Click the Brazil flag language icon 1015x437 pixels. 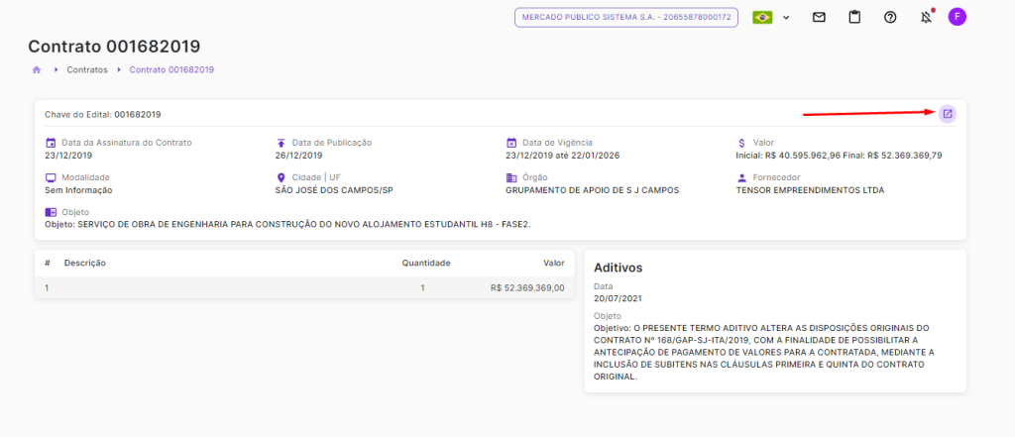pos(762,17)
